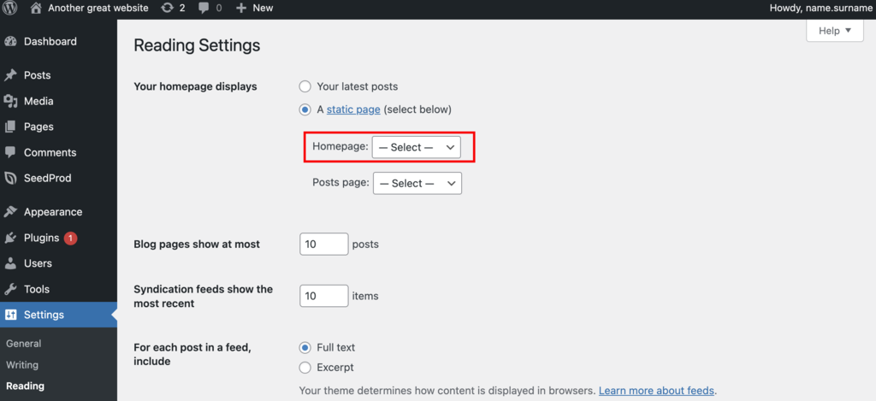
Task: Expand the Posts page dropdown
Action: [417, 183]
